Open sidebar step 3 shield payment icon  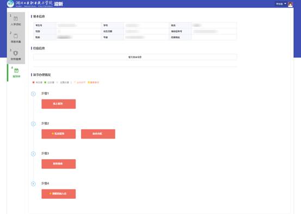click(16, 53)
